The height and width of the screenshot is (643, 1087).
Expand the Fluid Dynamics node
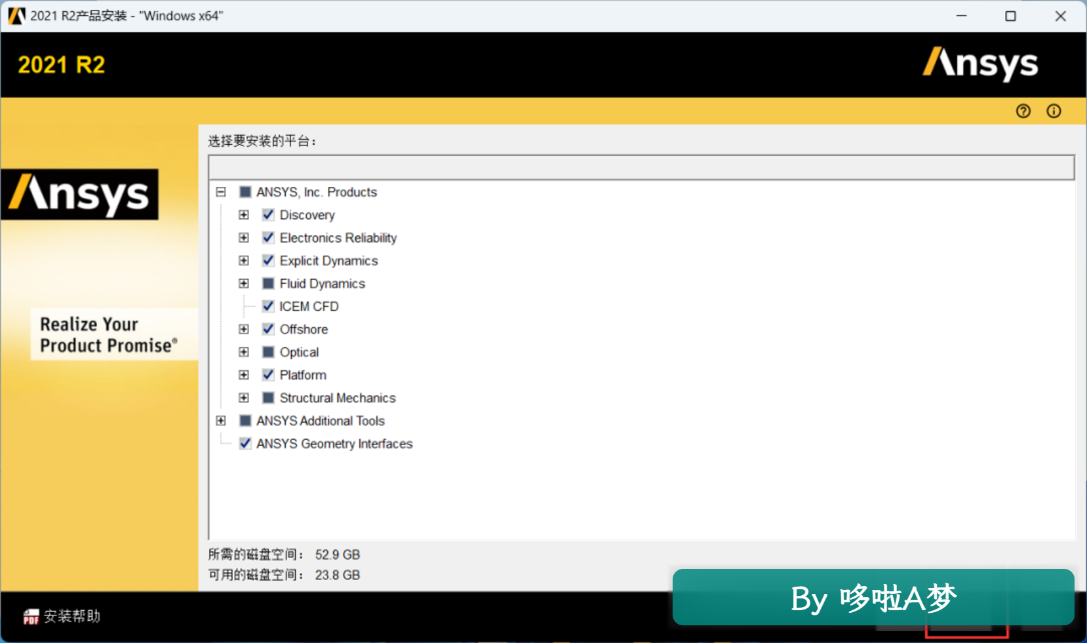(244, 284)
